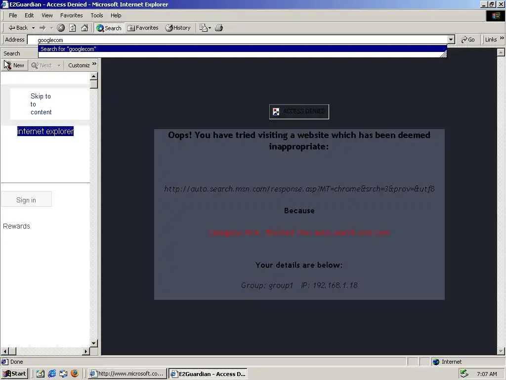The image size is (506, 380).
Task: Open the Favorites explorer bar
Action: pyautogui.click(x=143, y=28)
